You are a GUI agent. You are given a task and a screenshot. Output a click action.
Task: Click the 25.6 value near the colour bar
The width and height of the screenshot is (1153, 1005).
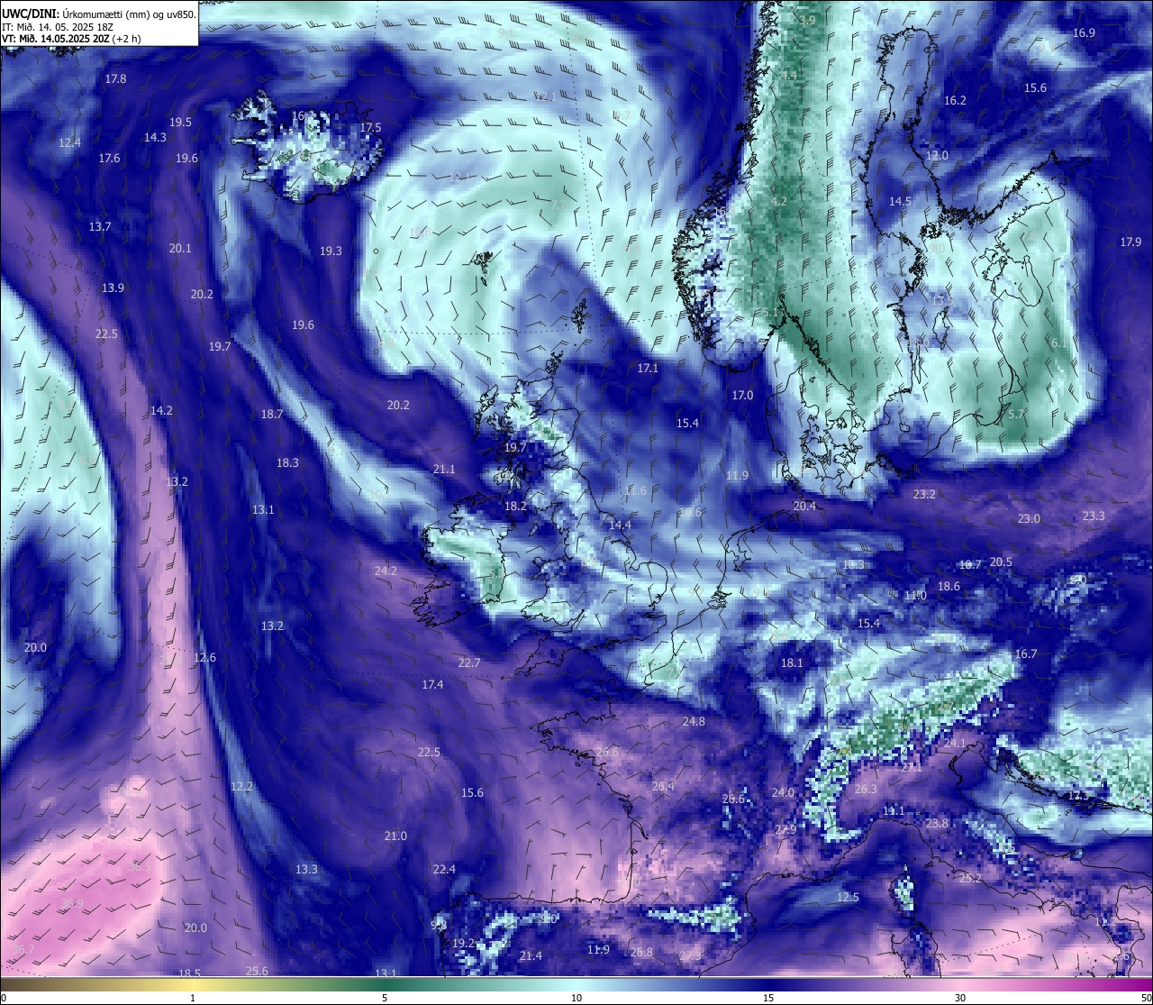(257, 972)
